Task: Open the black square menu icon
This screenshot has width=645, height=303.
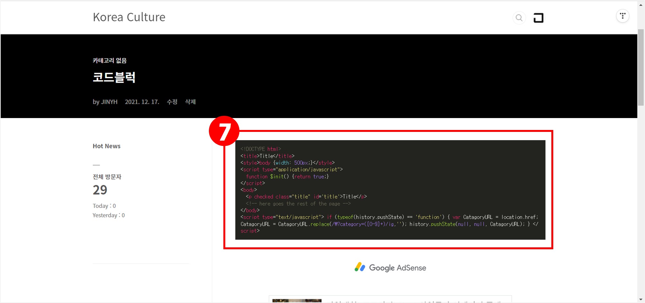Action: pyautogui.click(x=538, y=18)
